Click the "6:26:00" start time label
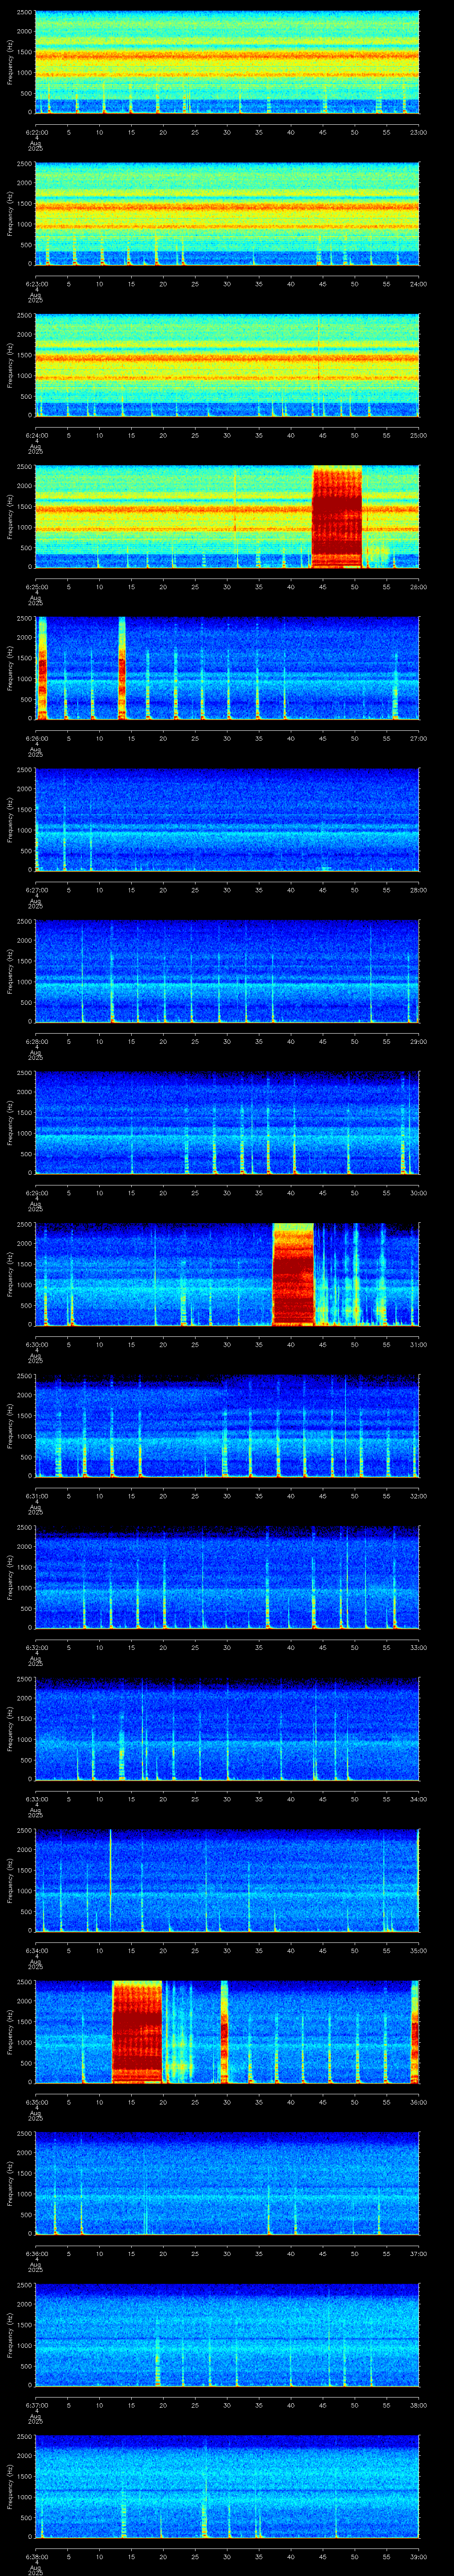Viewport: 454px width, 2576px height. 36,738
